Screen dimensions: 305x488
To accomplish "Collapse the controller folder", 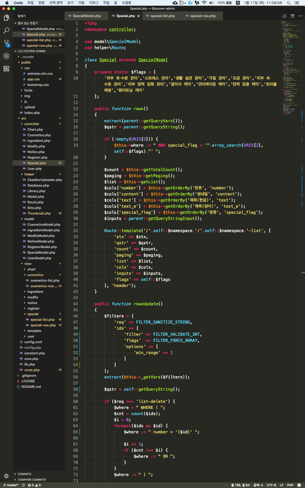I will [x=32, y=124].
